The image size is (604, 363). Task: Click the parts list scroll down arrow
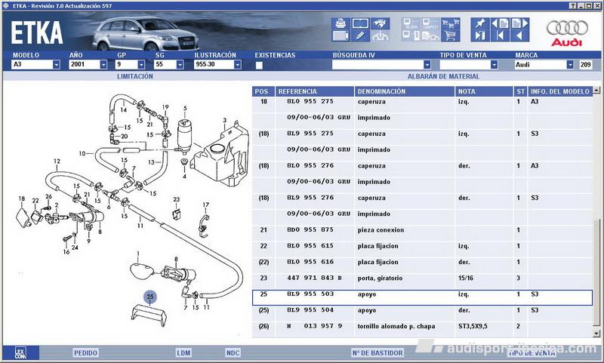click(x=596, y=334)
